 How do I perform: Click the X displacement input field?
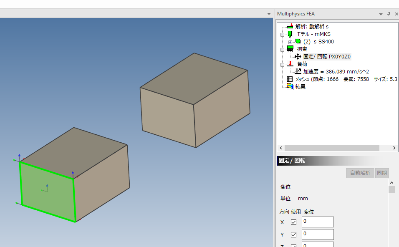(318, 222)
